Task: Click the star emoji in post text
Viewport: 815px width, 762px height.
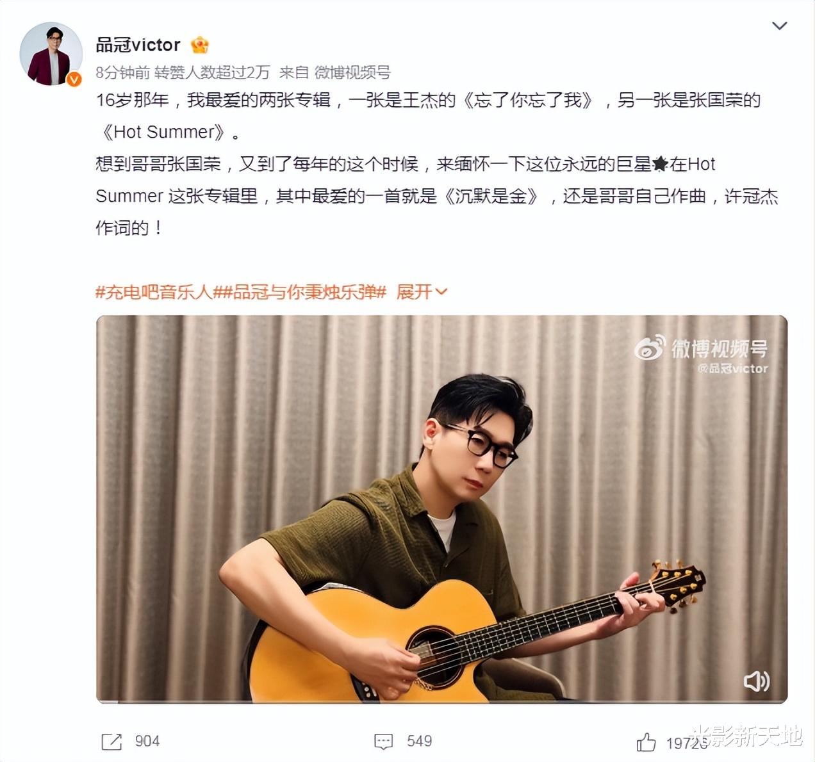Action: coord(660,165)
